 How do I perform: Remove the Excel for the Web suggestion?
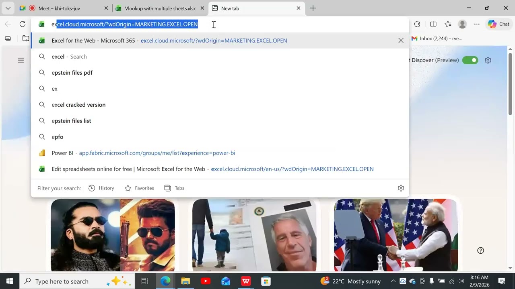click(x=401, y=41)
